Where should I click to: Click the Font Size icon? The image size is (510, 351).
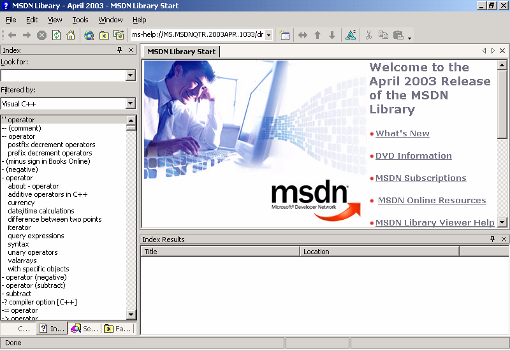tap(350, 35)
